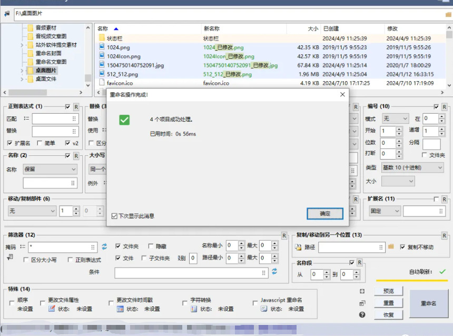
Task: Click the green checkmark success icon
Action: [x=124, y=120]
